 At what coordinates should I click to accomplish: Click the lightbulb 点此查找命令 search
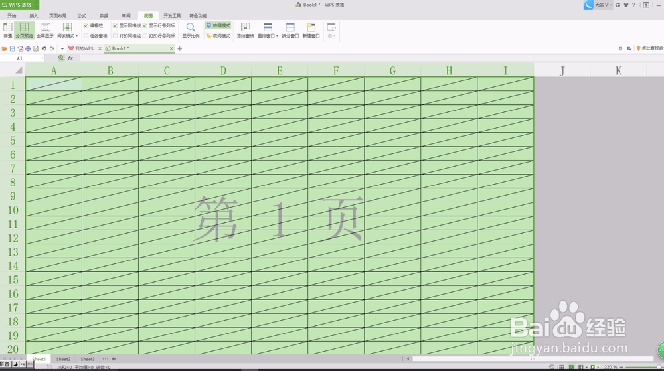(649, 48)
